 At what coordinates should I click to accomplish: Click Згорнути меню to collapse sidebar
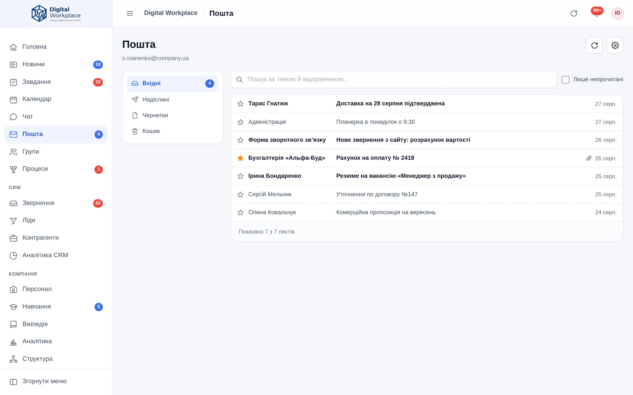click(x=56, y=382)
